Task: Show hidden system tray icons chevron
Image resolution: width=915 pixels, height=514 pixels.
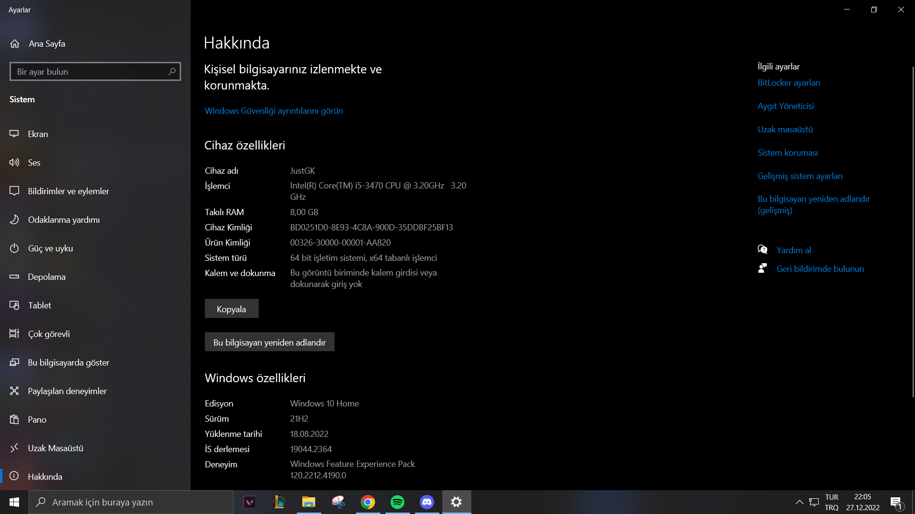Action: (x=799, y=502)
